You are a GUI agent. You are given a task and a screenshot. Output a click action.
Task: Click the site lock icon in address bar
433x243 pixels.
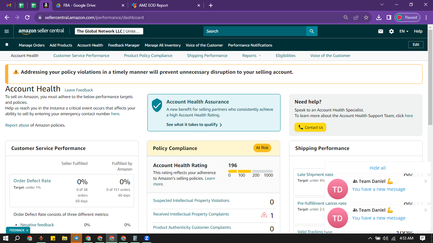pyautogui.click(x=40, y=17)
